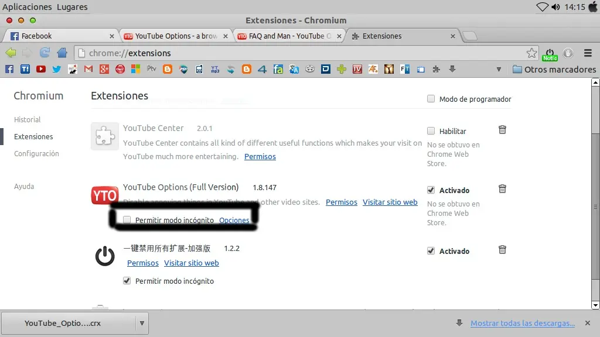Click the vertical scrollbar down arrow

pos(595,305)
